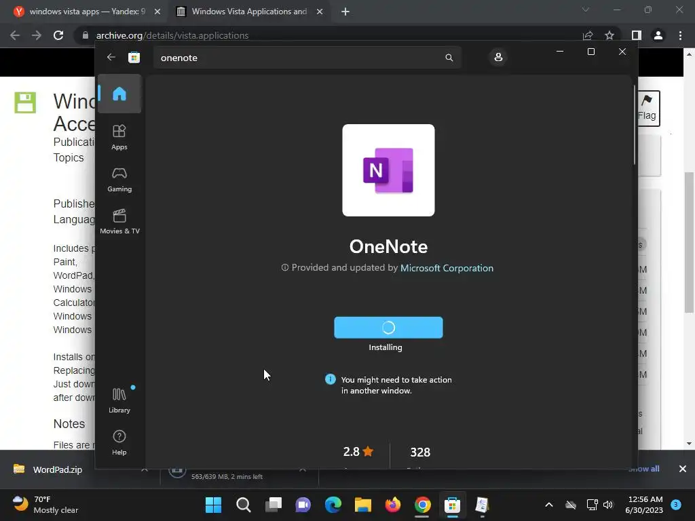Open Help in Store sidebar
Viewport: 695px width, 521px height.
click(x=119, y=442)
